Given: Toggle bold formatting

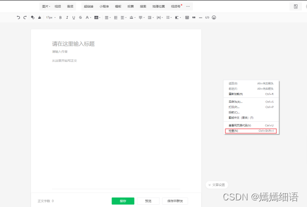Looking at the screenshot, I should click(x=60, y=18).
